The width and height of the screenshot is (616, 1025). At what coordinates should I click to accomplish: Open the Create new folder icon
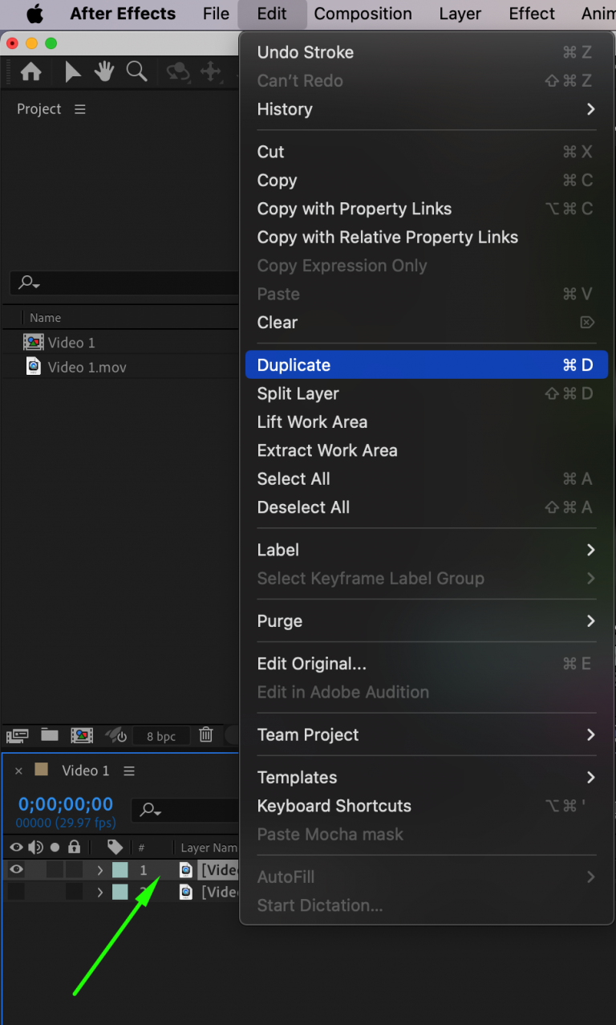click(x=50, y=735)
